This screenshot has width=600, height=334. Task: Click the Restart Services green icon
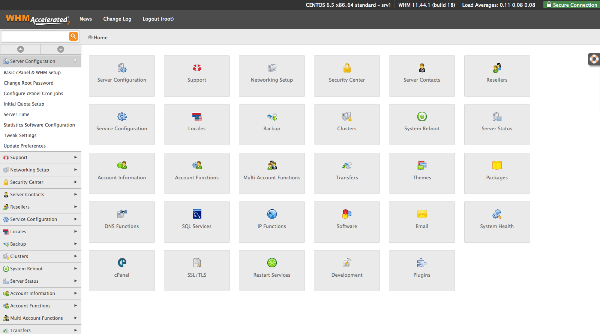pos(272,263)
